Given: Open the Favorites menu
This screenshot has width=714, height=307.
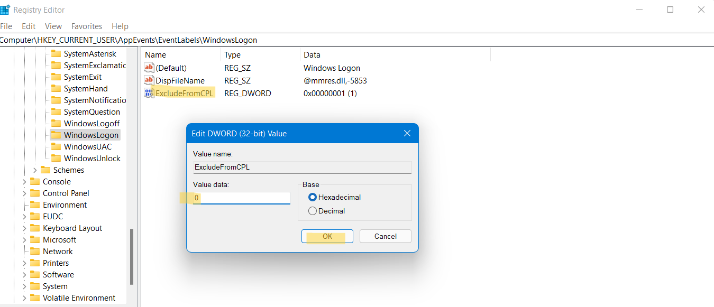Looking at the screenshot, I should pos(86,26).
